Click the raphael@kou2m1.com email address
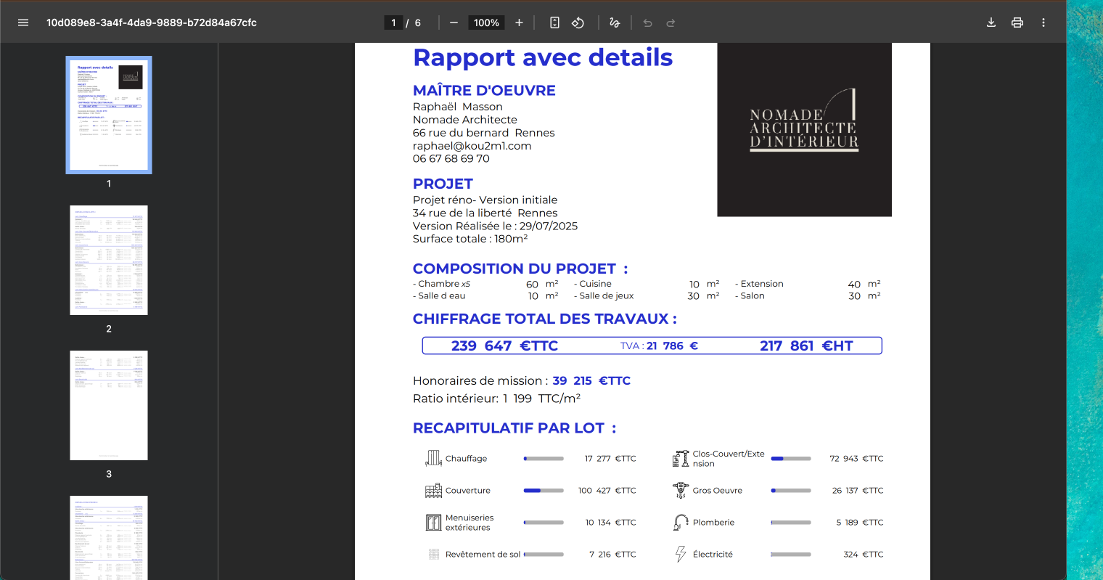The width and height of the screenshot is (1103, 580). coord(472,146)
